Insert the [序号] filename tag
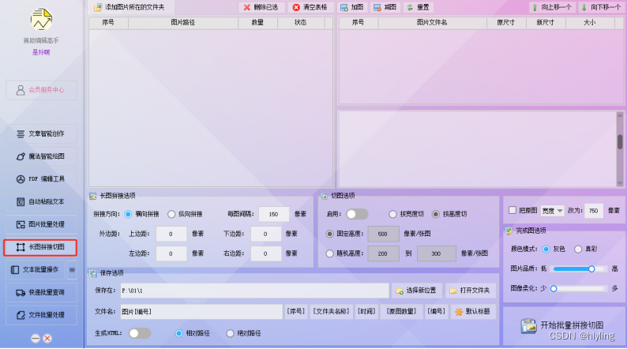This screenshot has width=627, height=349. (x=296, y=311)
